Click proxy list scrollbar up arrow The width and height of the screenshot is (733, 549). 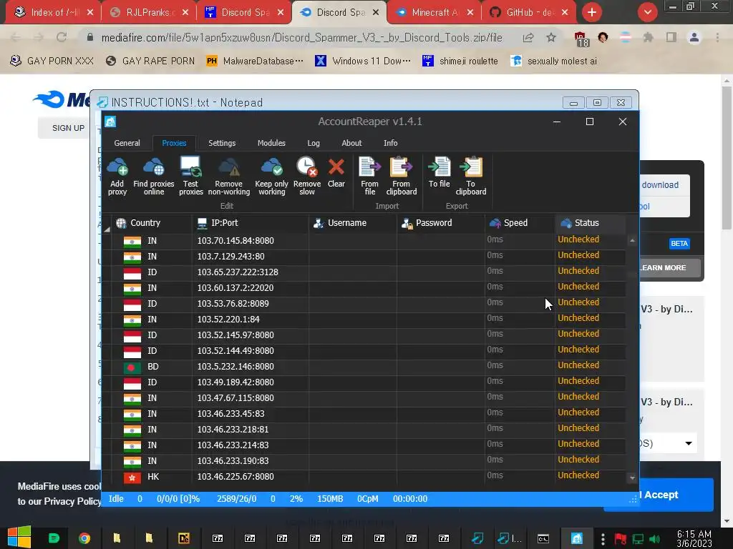click(x=632, y=240)
